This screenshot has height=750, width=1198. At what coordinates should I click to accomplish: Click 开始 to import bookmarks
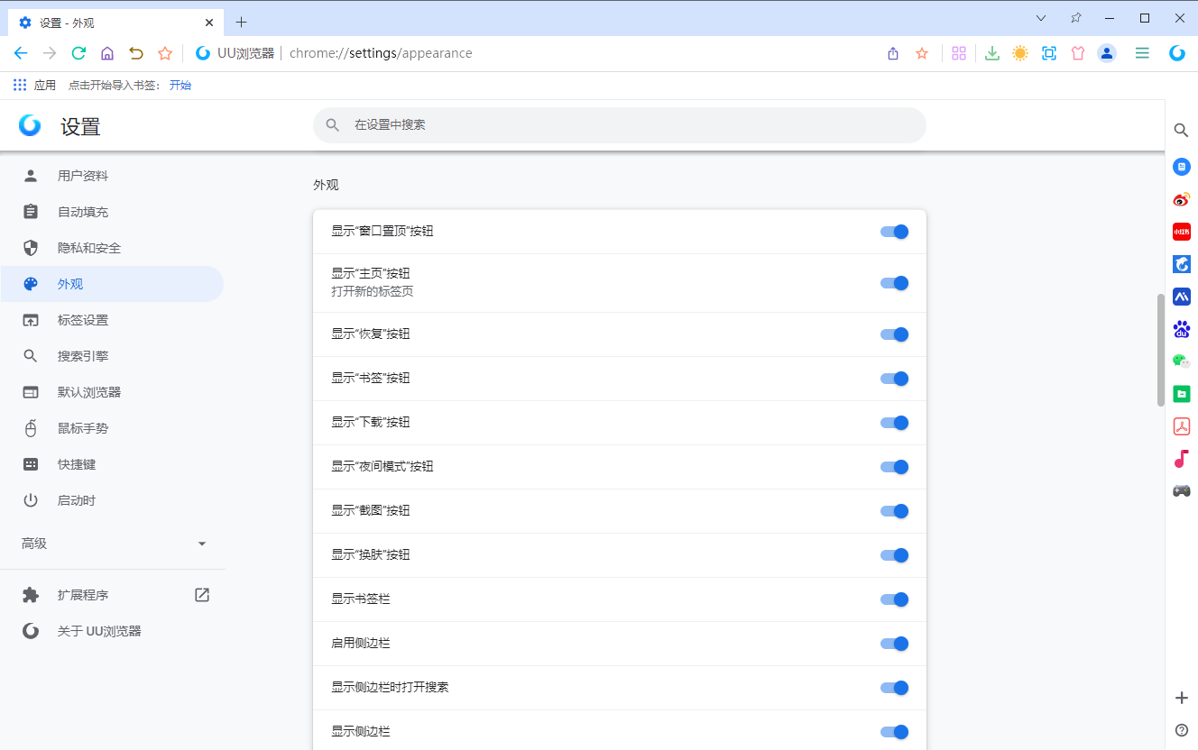(x=180, y=85)
